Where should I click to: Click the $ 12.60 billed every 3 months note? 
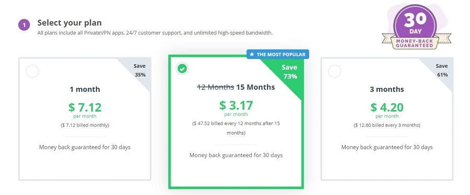387,125
